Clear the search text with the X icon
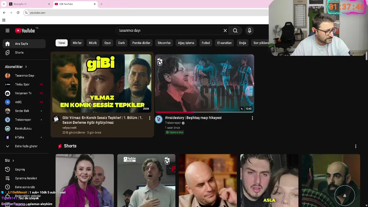 [x=225, y=30]
